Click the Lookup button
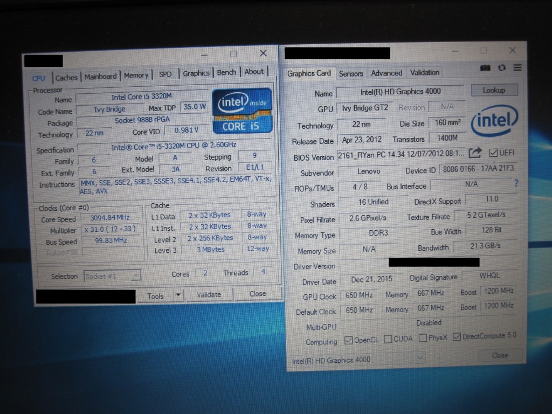 pos(494,90)
